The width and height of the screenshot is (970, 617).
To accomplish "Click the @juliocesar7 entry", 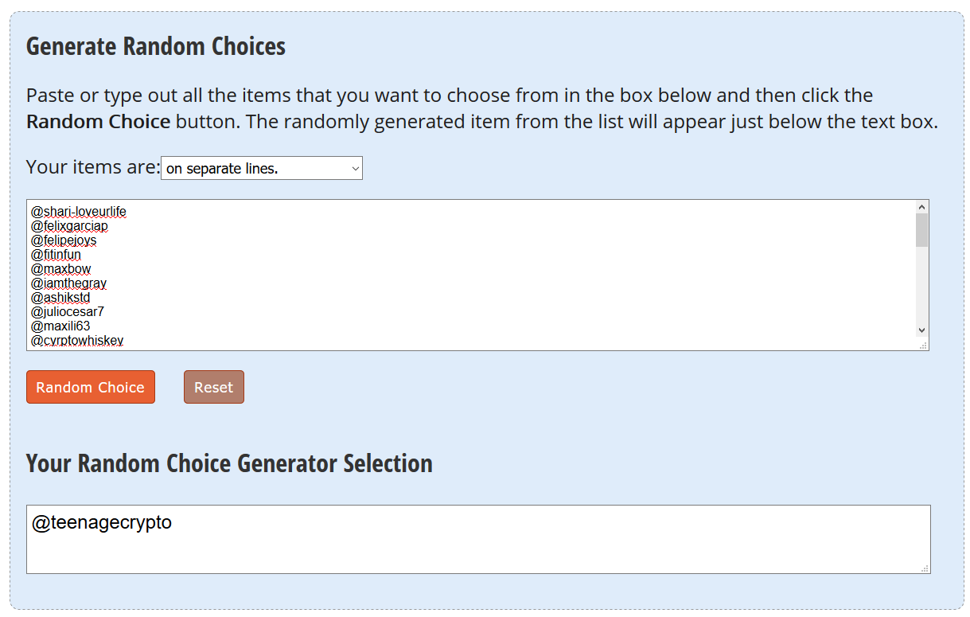I will click(x=68, y=312).
